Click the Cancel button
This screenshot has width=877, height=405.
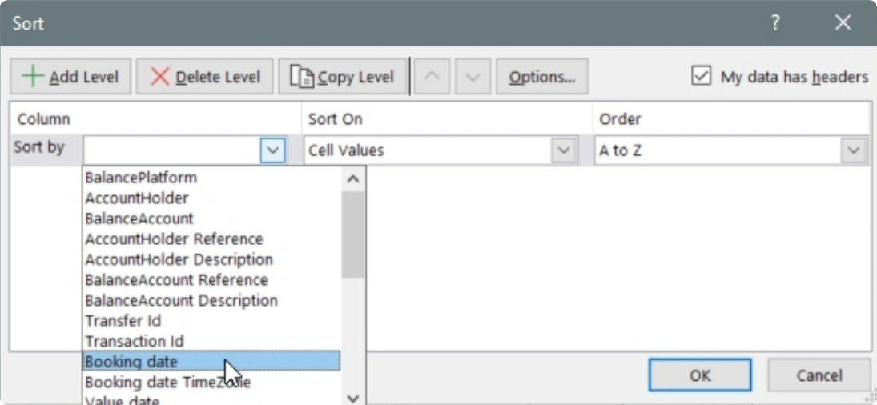(x=819, y=375)
